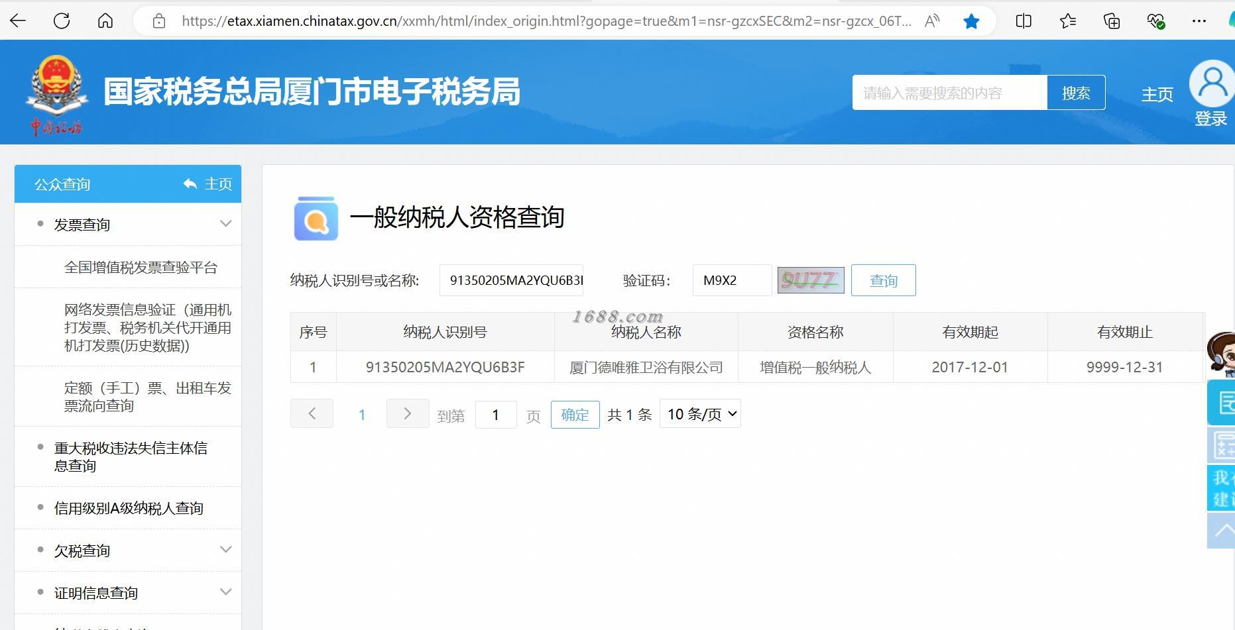This screenshot has height=630, width=1235.
Task: Open split screen view icon
Action: click(1024, 21)
